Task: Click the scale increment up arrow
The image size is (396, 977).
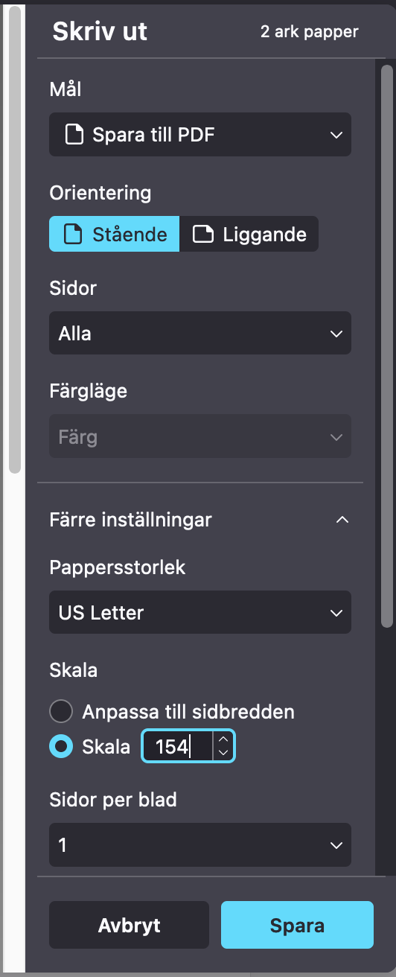Action: [x=223, y=739]
